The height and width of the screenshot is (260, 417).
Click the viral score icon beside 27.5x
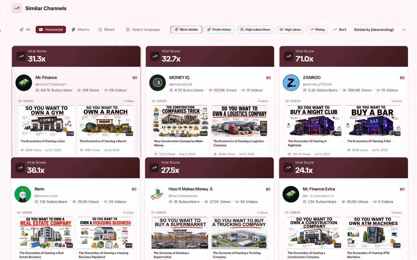pos(154,168)
